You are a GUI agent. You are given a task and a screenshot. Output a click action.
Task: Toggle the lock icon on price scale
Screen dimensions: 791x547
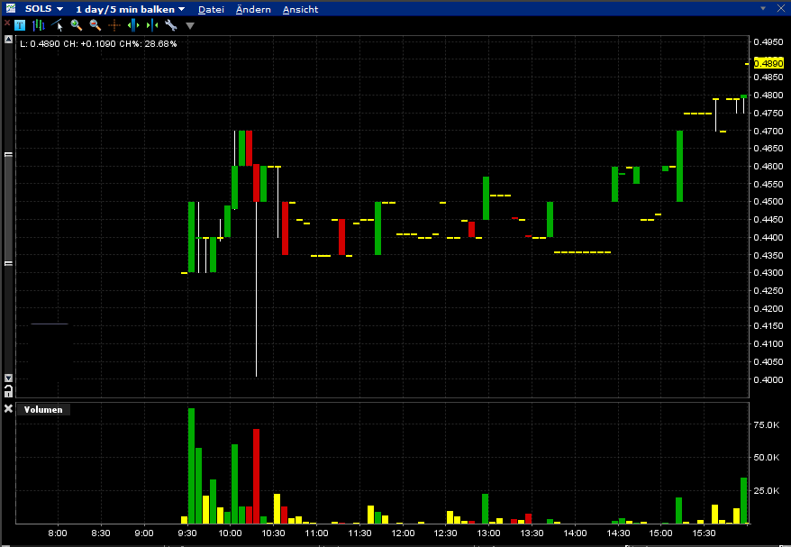click(x=9, y=390)
